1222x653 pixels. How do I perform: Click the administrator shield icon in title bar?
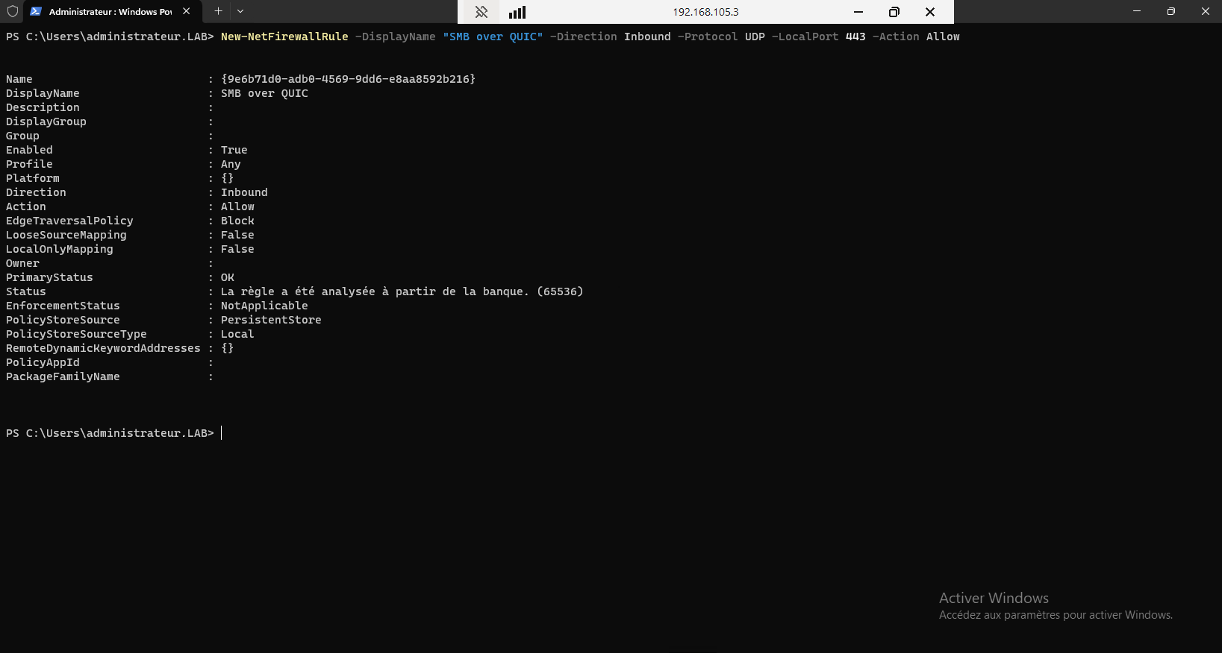(12, 11)
